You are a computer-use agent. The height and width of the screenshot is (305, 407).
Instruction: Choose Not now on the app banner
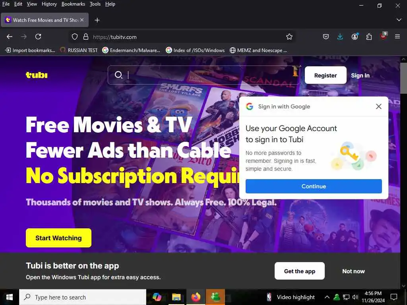click(x=353, y=271)
